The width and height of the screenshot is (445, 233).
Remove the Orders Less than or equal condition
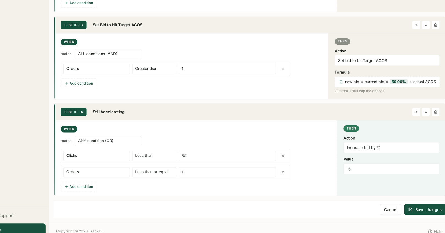point(283,172)
